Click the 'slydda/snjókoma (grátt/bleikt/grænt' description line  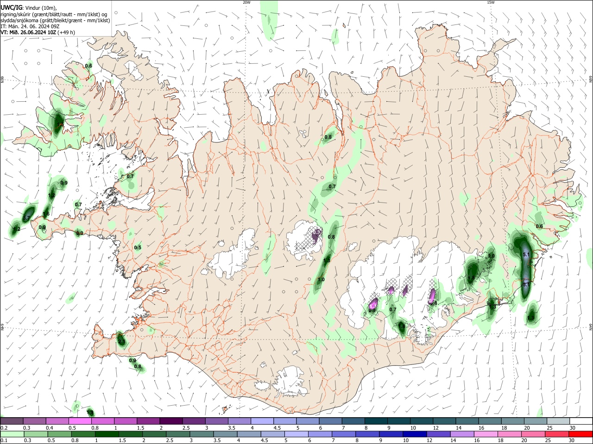click(x=55, y=20)
